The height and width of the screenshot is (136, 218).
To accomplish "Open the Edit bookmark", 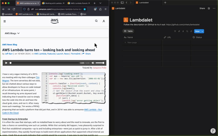I will (83, 14).
